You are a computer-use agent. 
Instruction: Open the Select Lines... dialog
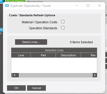pyautogui.click(x=31, y=42)
